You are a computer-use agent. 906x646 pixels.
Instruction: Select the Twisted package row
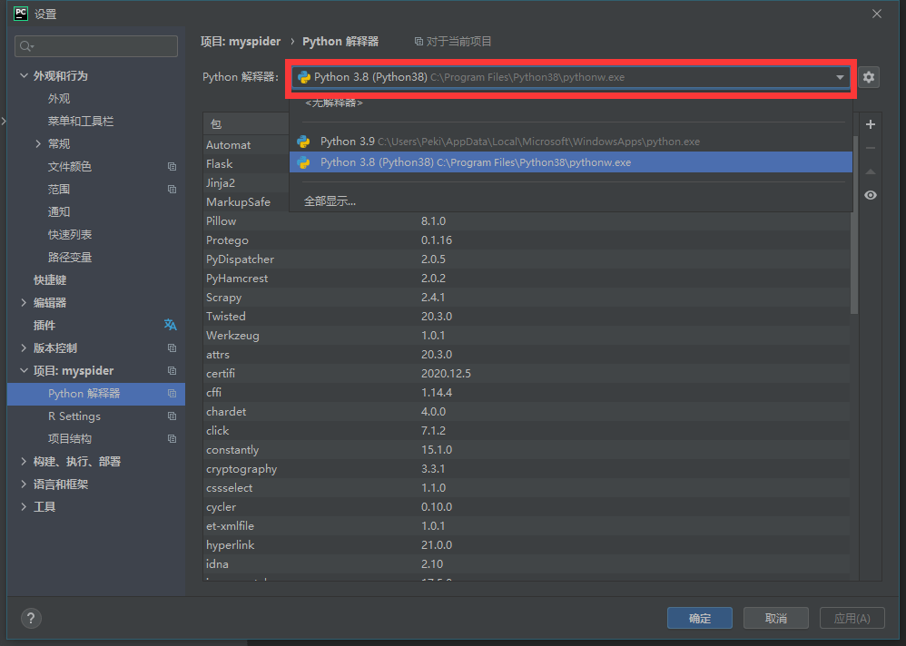(x=527, y=317)
